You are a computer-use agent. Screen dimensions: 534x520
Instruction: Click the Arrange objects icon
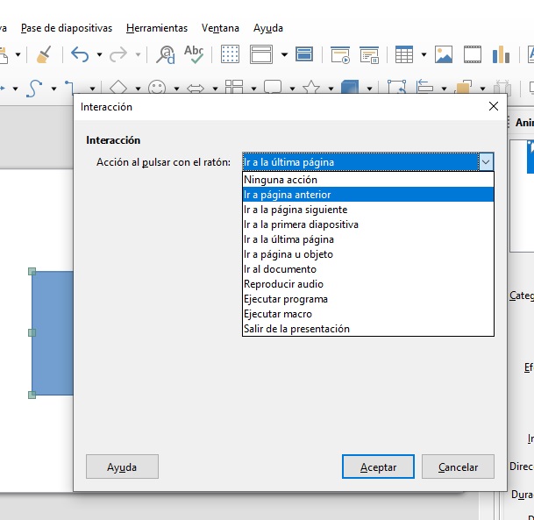[x=463, y=87]
